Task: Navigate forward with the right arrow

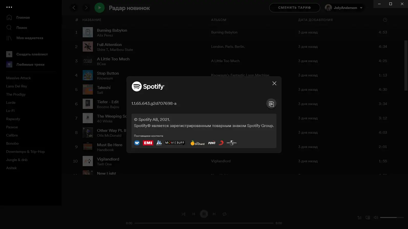Action: [86, 8]
